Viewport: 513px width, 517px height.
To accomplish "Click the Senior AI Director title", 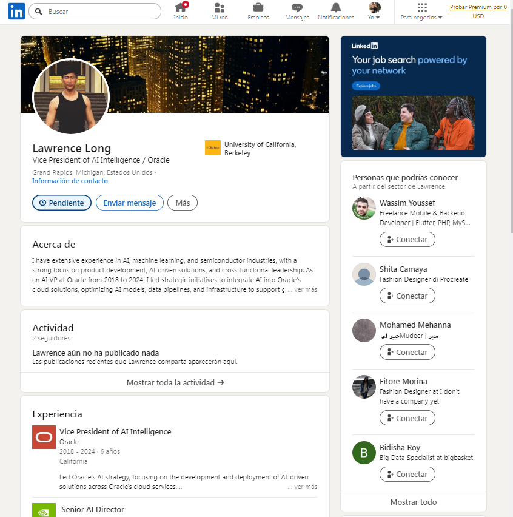I will [93, 510].
